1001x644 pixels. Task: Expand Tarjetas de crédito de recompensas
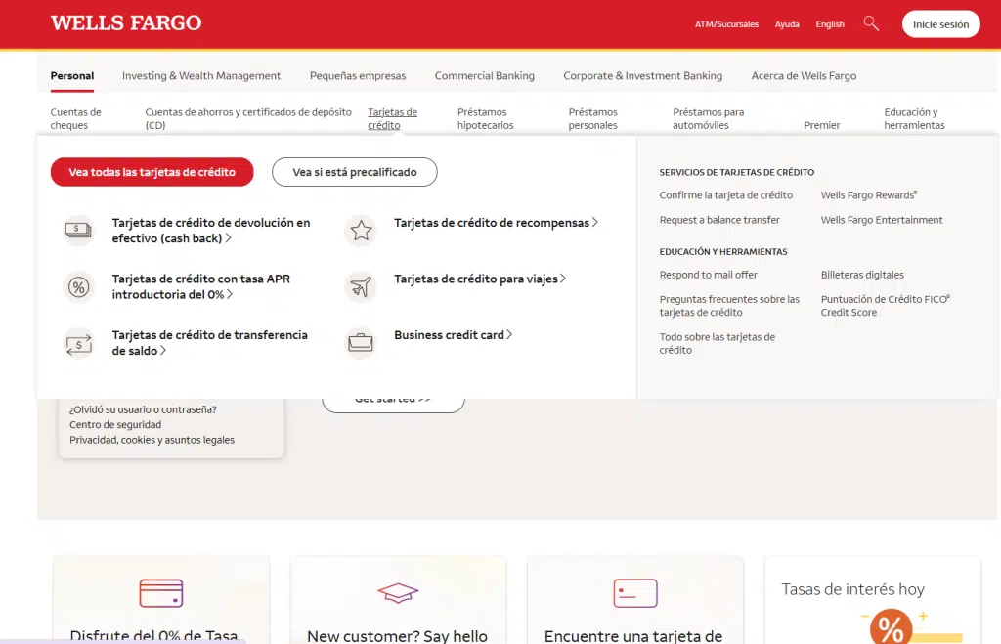496,223
